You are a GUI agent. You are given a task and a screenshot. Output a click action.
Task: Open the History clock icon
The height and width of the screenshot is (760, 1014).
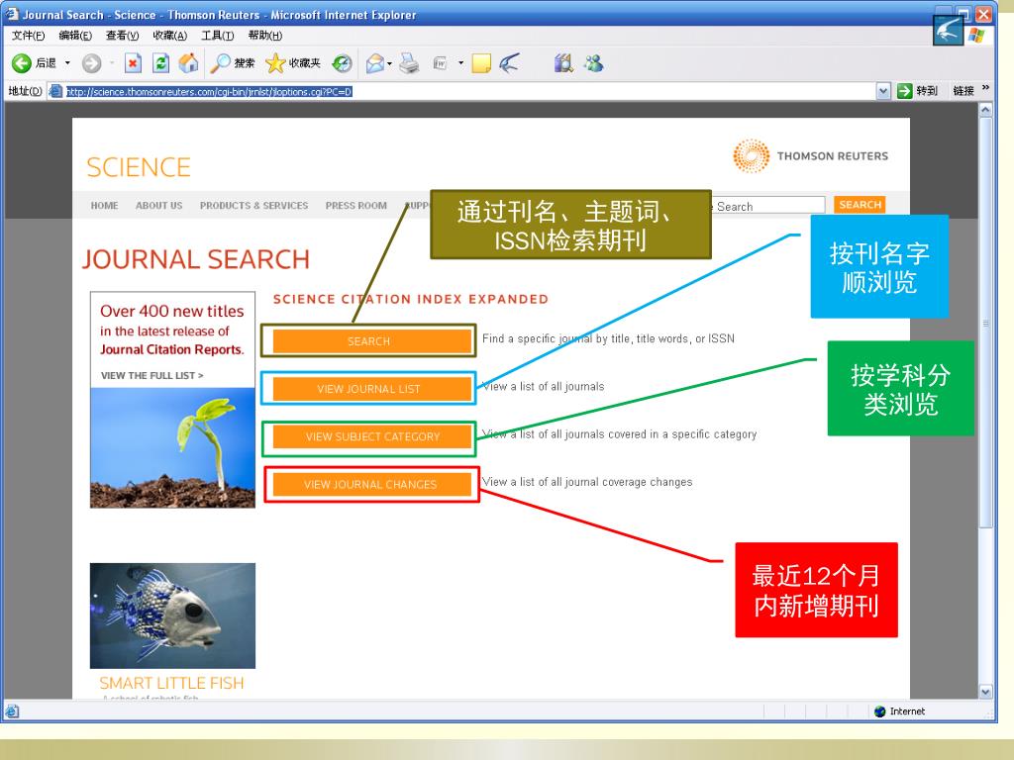[x=342, y=62]
